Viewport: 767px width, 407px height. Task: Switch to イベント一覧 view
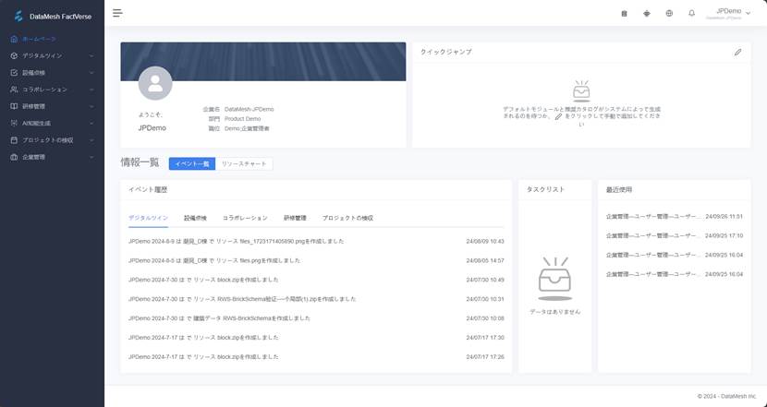[x=192, y=163]
